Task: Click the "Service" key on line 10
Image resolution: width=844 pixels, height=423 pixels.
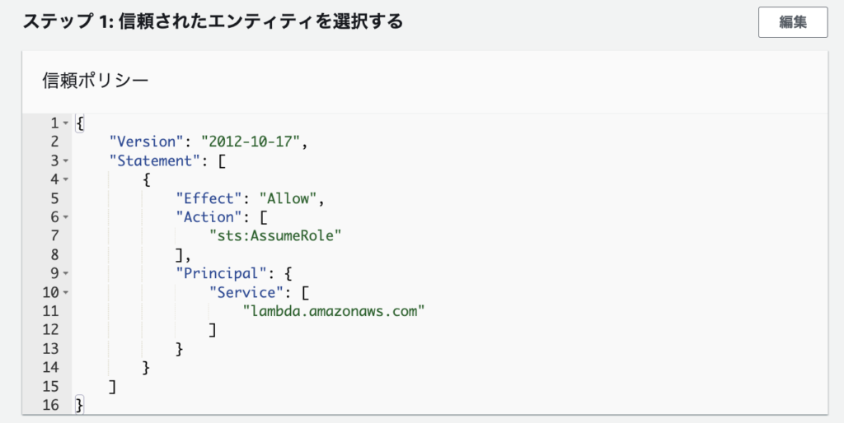Action: pos(246,292)
